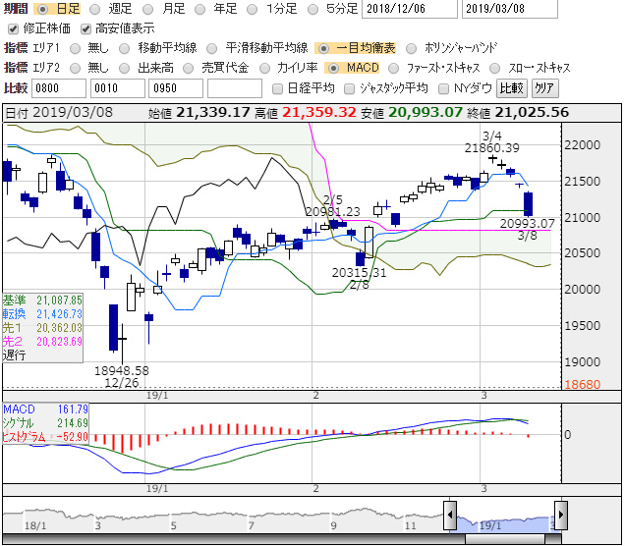This screenshot has height=546, width=625.
Task: Click the 2/8 low label 20315.31
Action: tap(359, 273)
